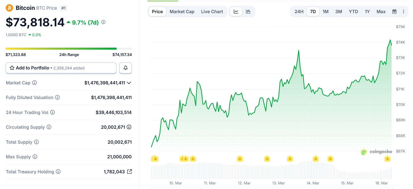The height and width of the screenshot is (189, 413).
Task: Click Add to Portfolio button
Action: [61, 68]
